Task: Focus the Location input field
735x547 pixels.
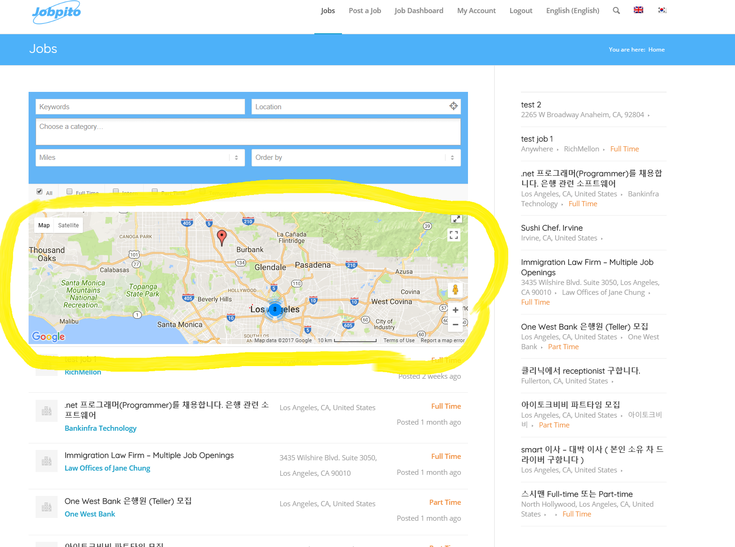Action: (356, 107)
